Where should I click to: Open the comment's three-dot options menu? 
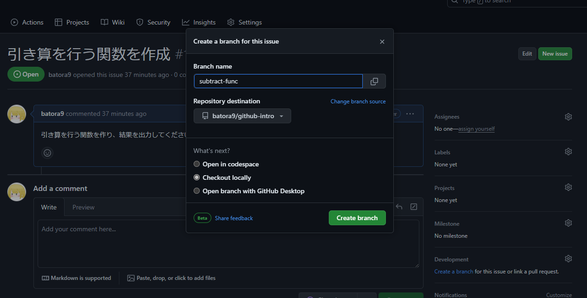pyautogui.click(x=410, y=114)
